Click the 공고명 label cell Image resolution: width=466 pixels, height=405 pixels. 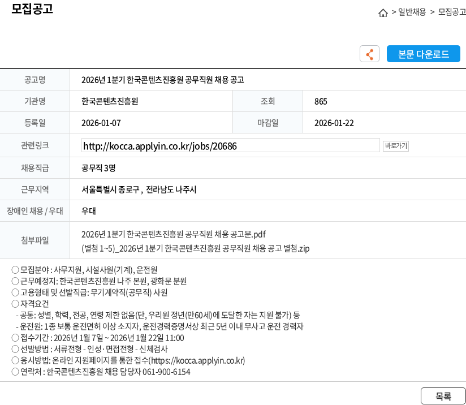[x=34, y=80]
